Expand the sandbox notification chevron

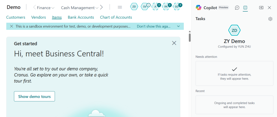click(178, 26)
